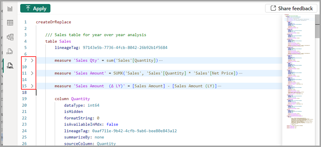Switch to the Table view icon
The height and width of the screenshot is (147, 321).
coord(10,23)
